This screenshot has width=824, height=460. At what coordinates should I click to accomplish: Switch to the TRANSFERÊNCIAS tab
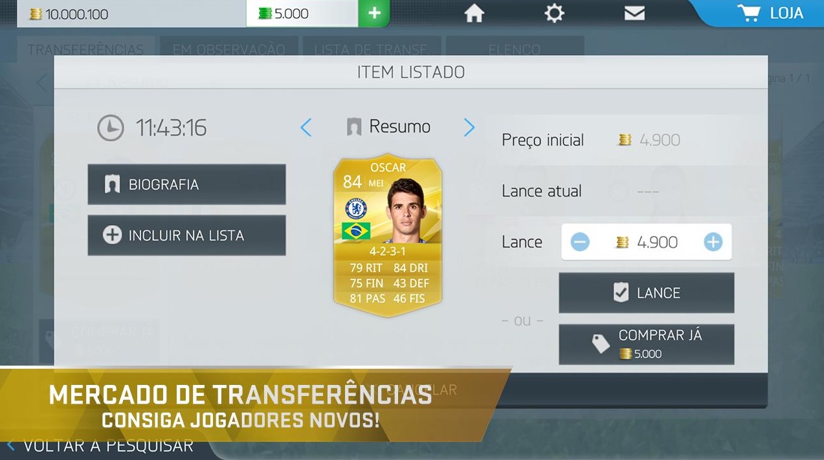pos(85,50)
